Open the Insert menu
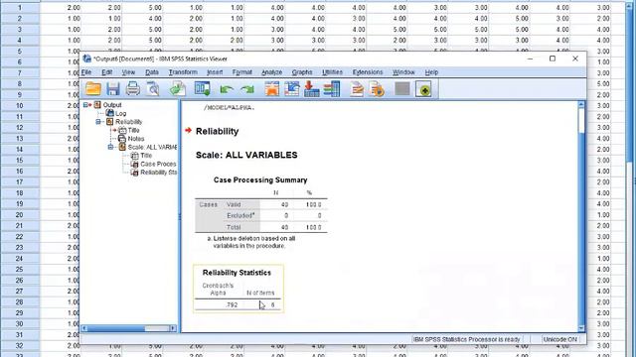The width and height of the screenshot is (636, 357). (215, 72)
